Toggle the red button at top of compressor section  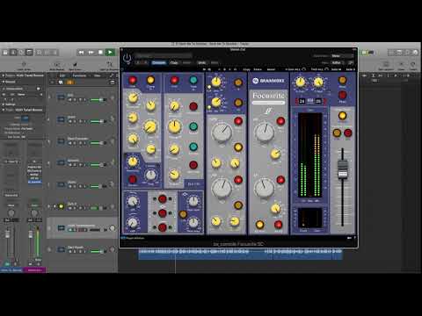tap(133, 80)
